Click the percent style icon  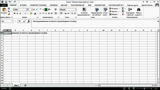pyautogui.click(x=65, y=13)
